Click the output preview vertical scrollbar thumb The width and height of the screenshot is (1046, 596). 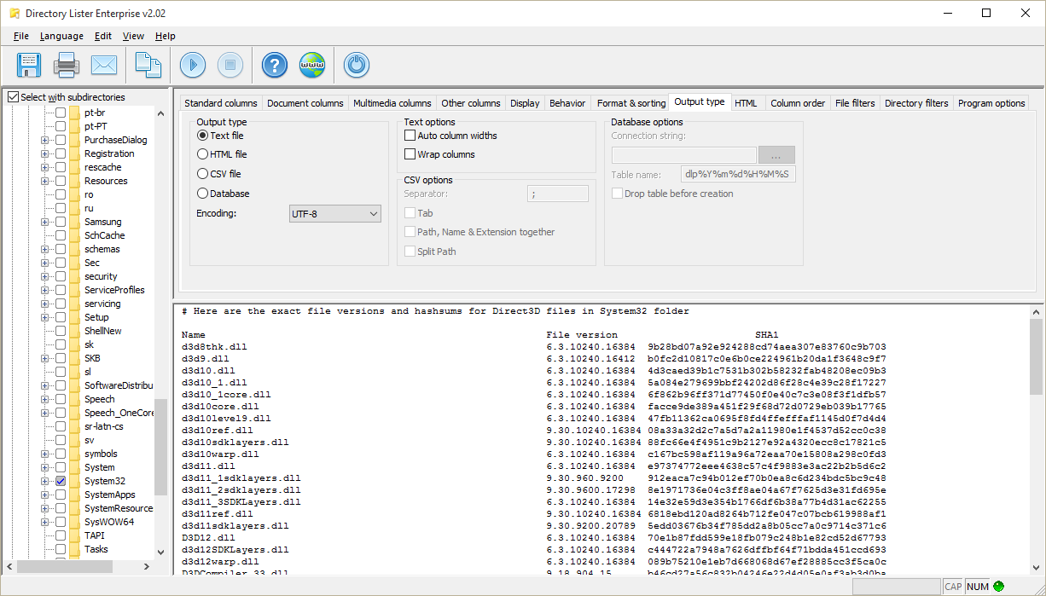pos(1037,356)
